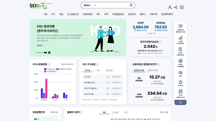The width and height of the screenshot is (216, 121).
Task: Click the tall pink 유가증권 bar
Action: [46, 88]
